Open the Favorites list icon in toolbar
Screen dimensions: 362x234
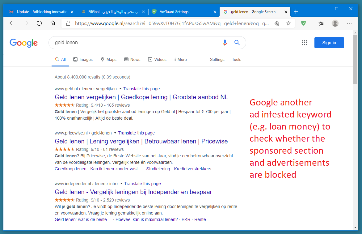click(x=321, y=23)
